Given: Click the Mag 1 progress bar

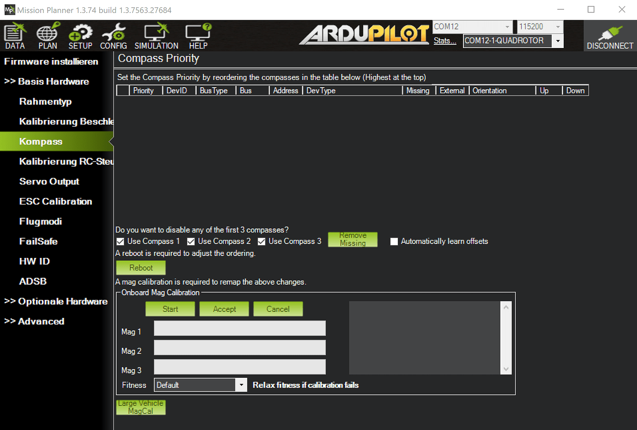Looking at the screenshot, I should 240,328.
